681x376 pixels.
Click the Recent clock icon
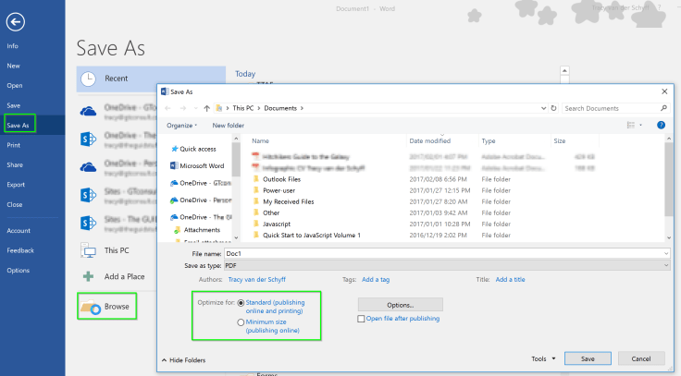pyautogui.click(x=89, y=79)
